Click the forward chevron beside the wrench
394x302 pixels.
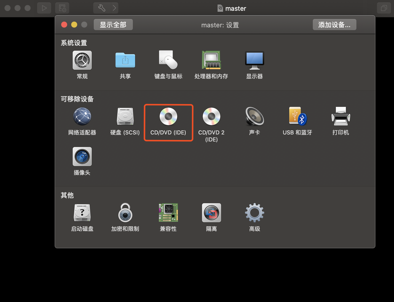coord(115,8)
